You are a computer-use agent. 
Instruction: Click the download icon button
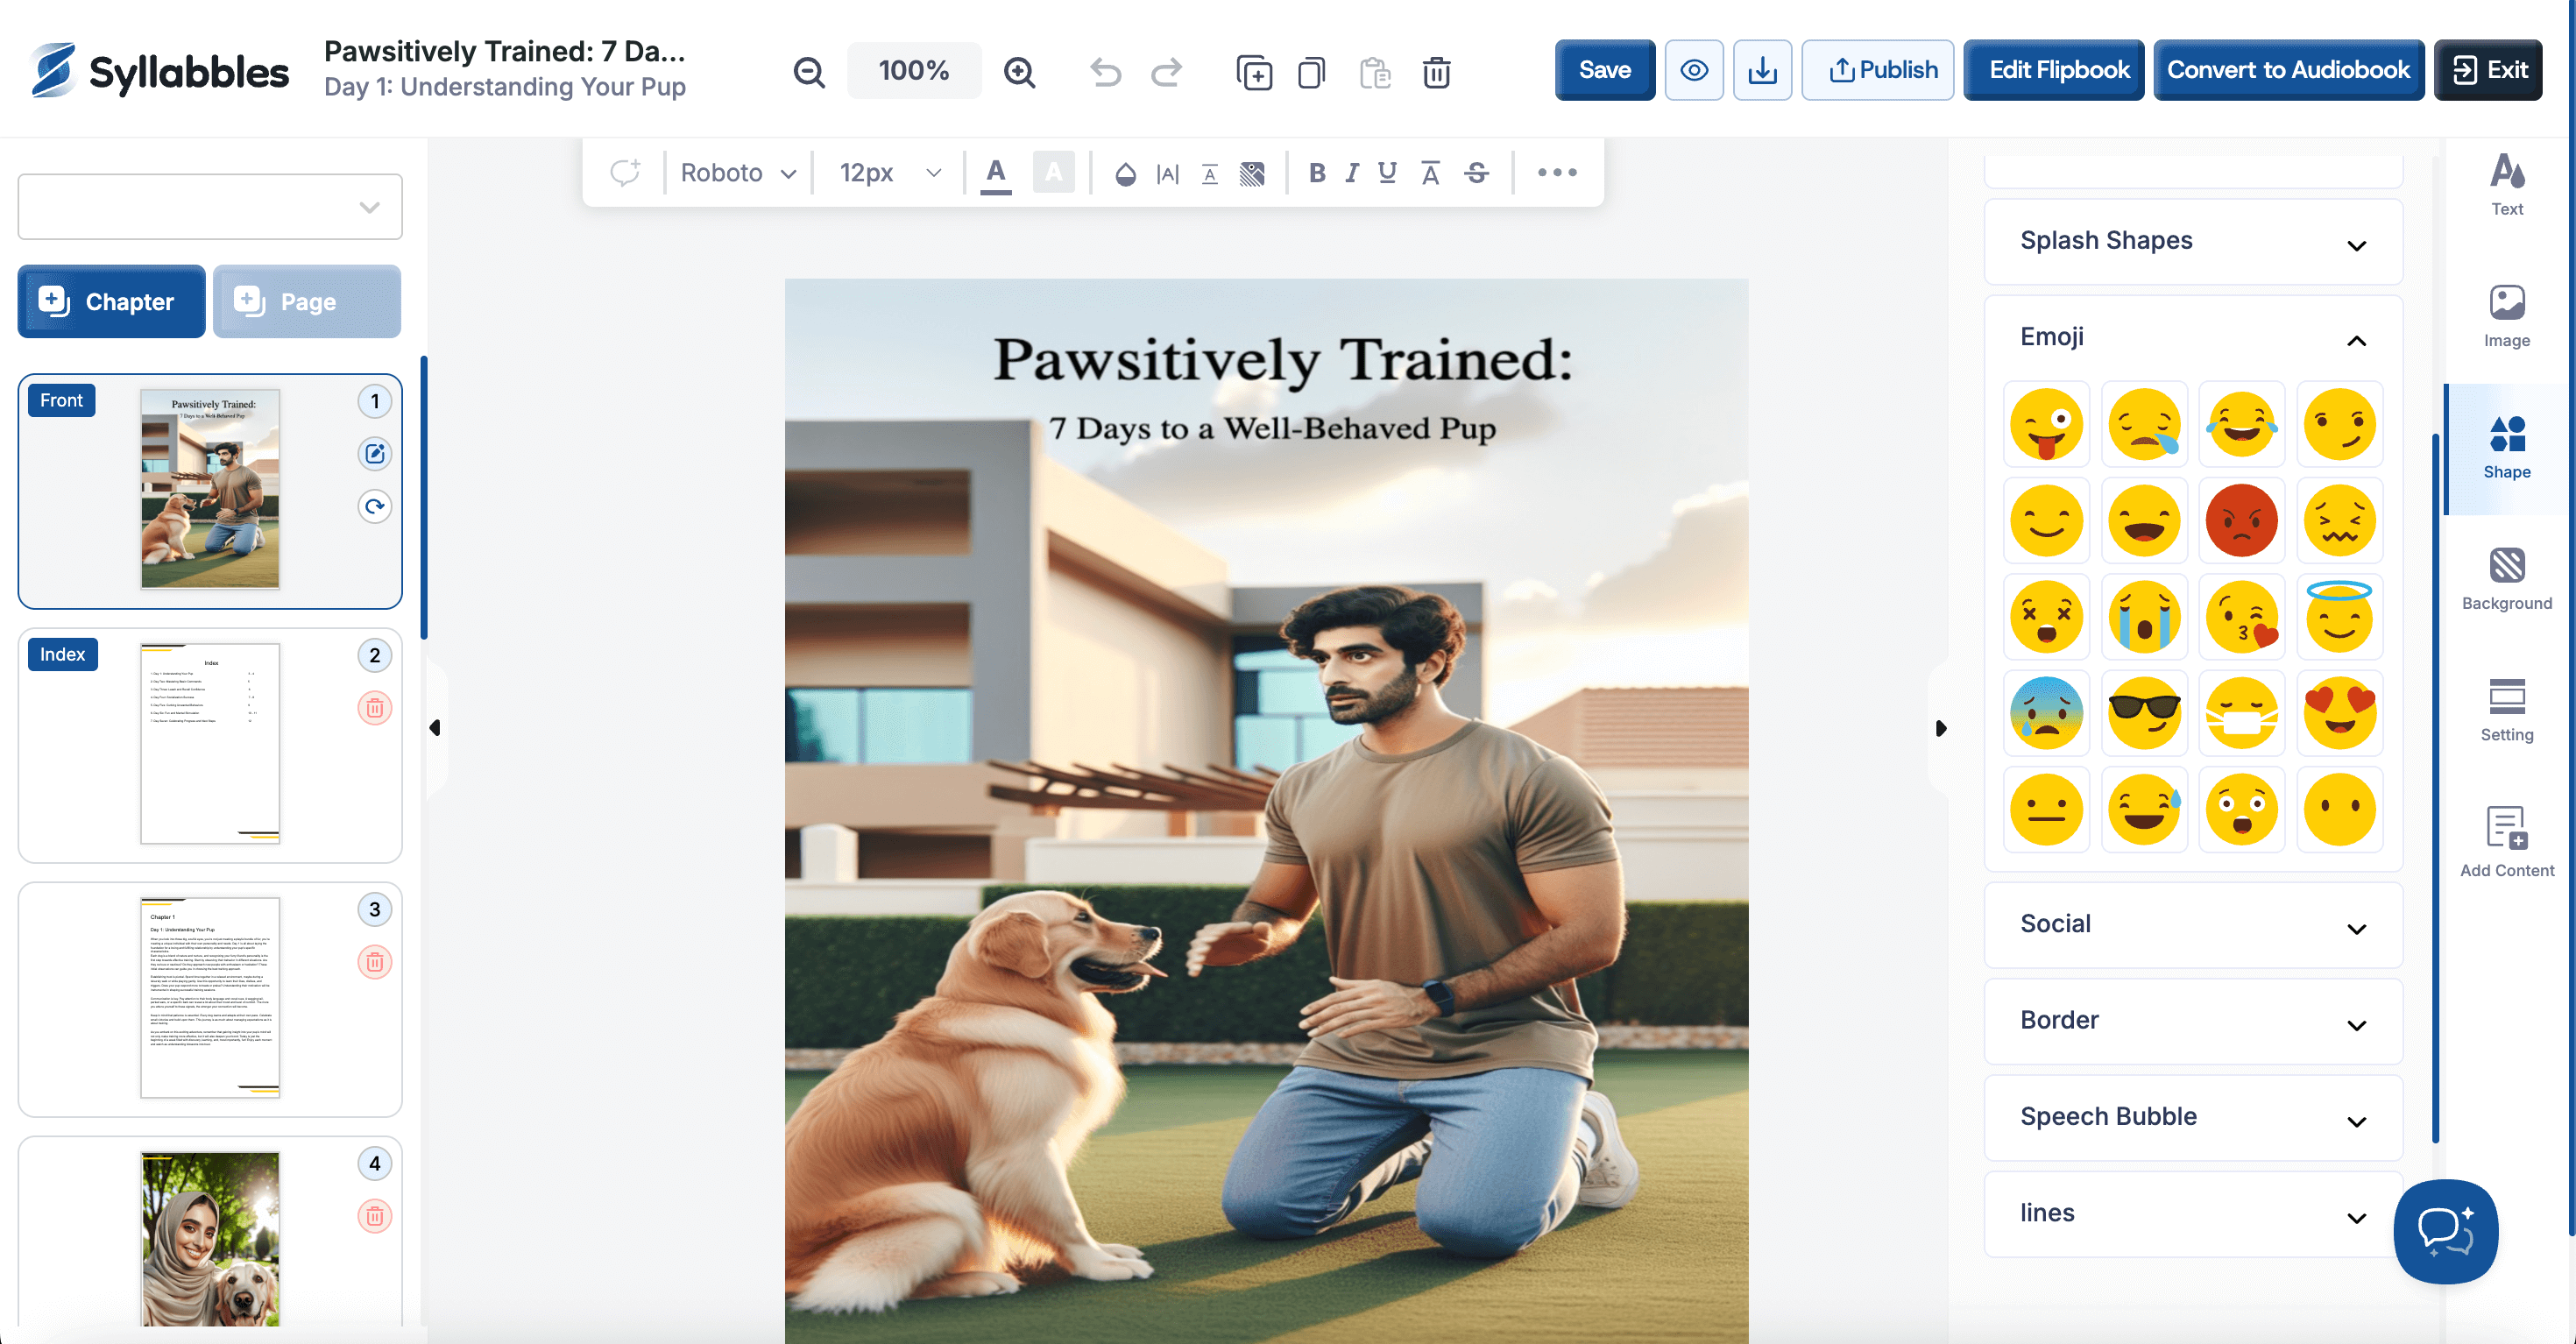tap(1762, 70)
